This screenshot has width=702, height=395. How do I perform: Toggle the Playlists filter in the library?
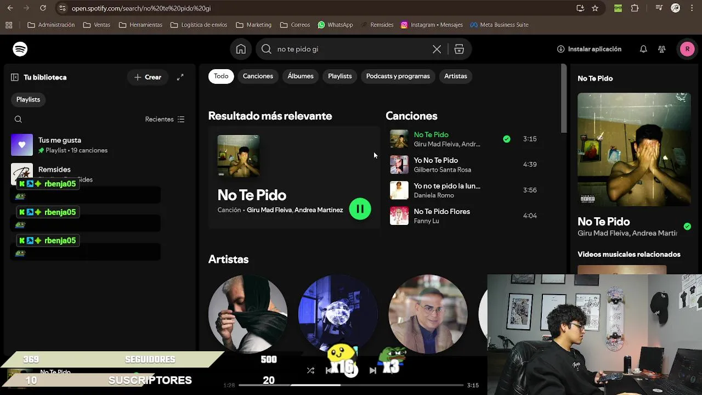coord(28,99)
